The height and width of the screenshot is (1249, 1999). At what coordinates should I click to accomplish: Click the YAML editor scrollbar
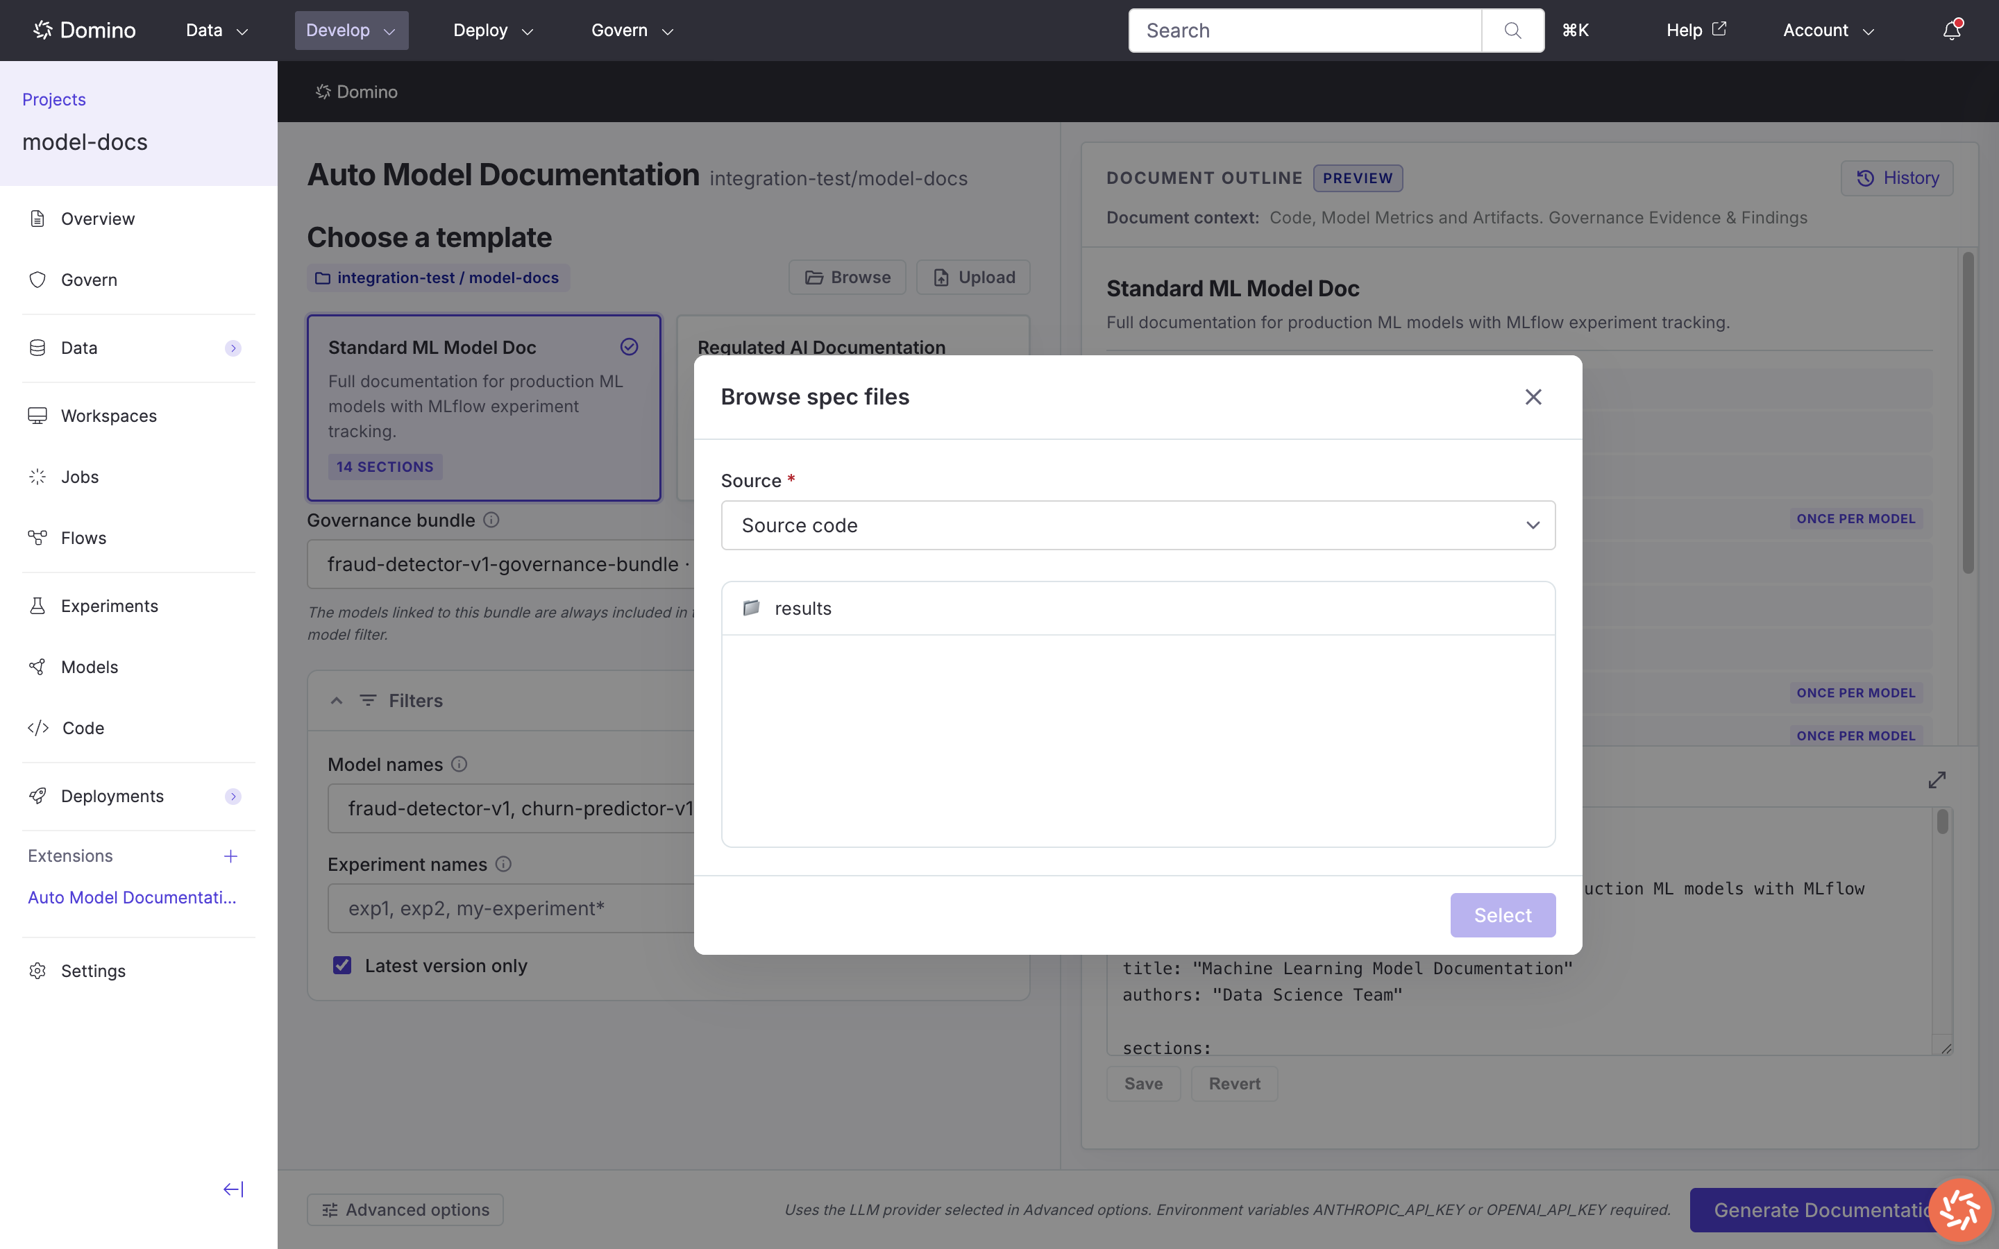(x=1942, y=822)
